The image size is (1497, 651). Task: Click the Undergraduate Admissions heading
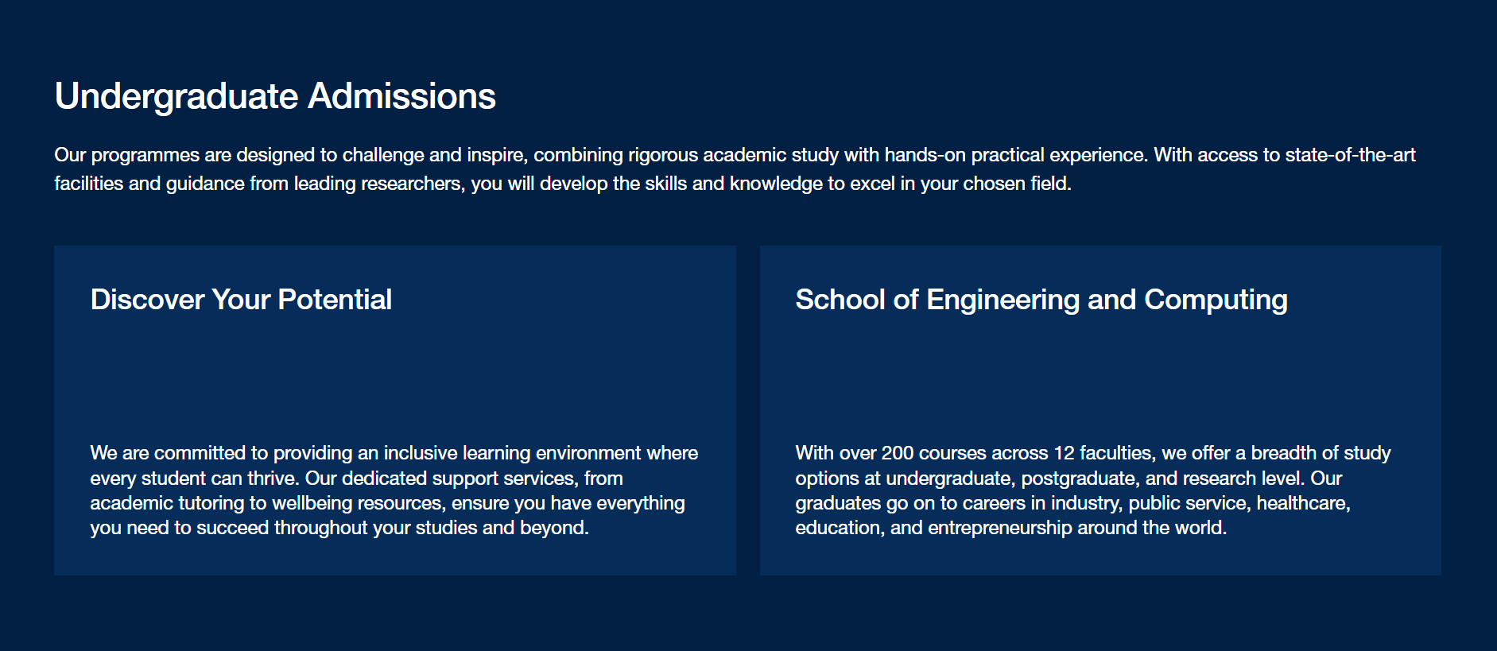[275, 97]
